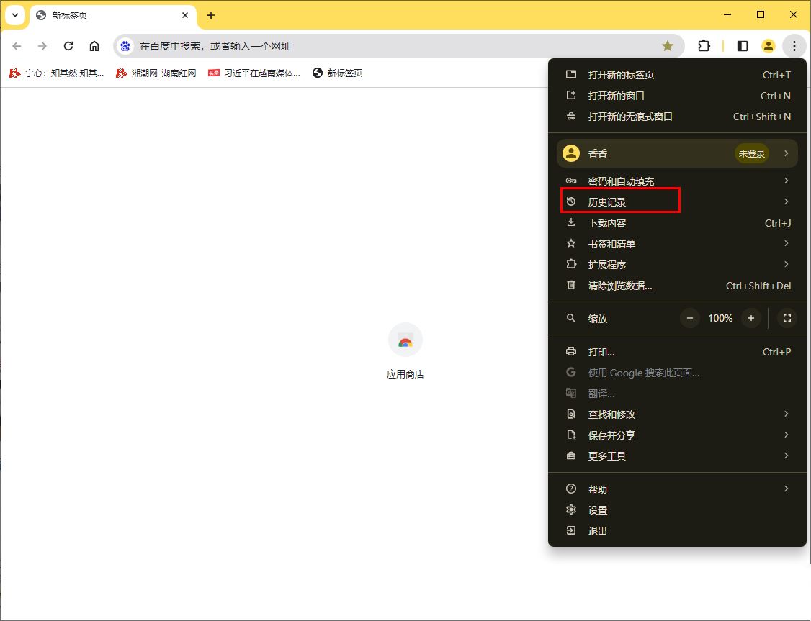Open 扩展程序 menu entry

[677, 265]
